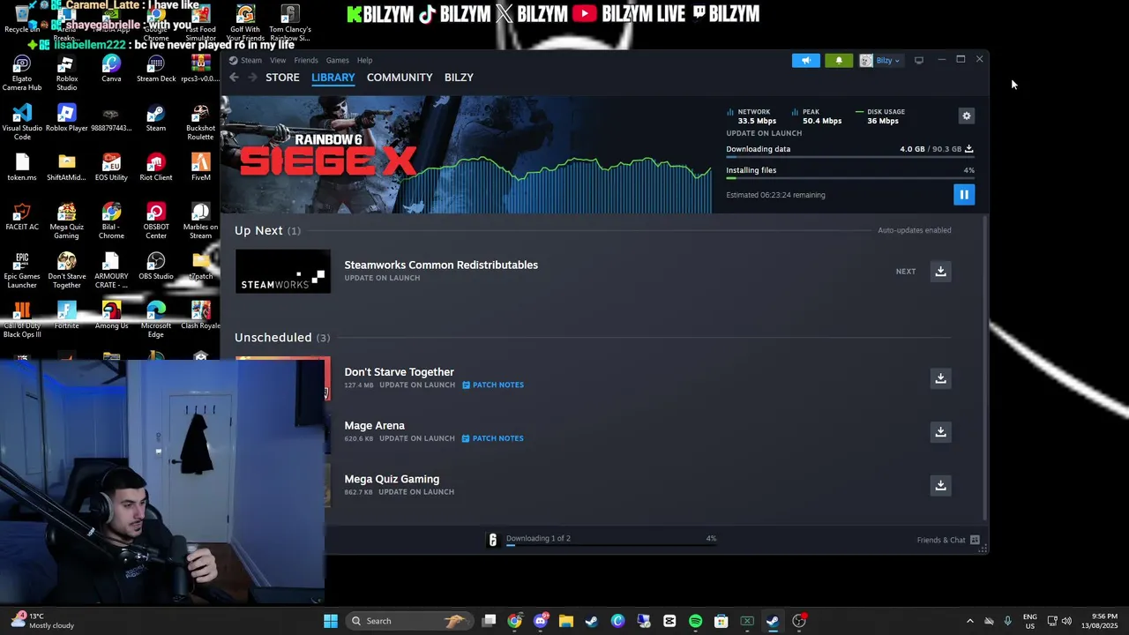Click Steamworks logo thumbnail
The width and height of the screenshot is (1129, 635).
283,272
